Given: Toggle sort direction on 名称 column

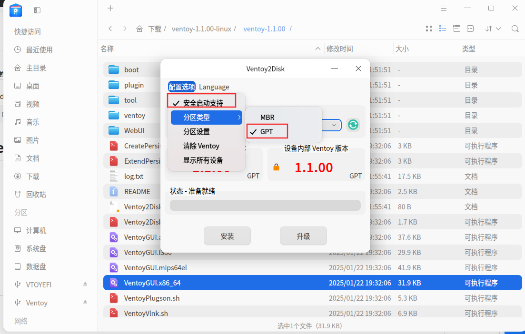Looking at the screenshot, I should pyautogui.click(x=318, y=49).
